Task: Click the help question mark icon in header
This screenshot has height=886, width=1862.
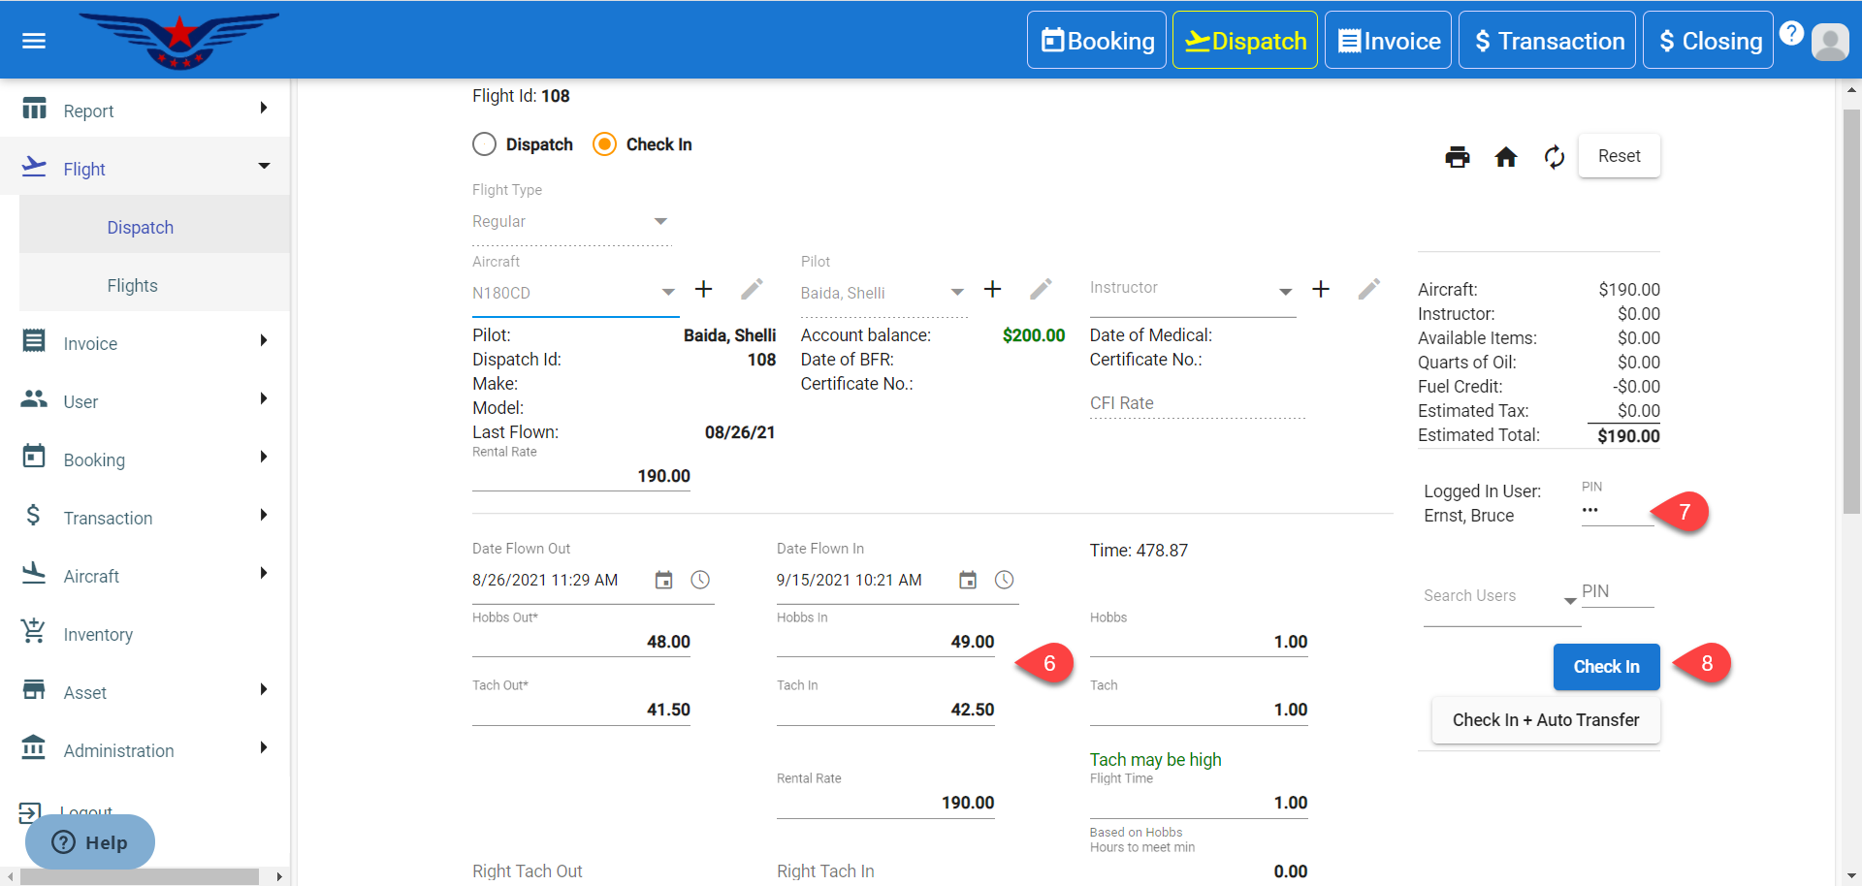Action: (x=1791, y=34)
